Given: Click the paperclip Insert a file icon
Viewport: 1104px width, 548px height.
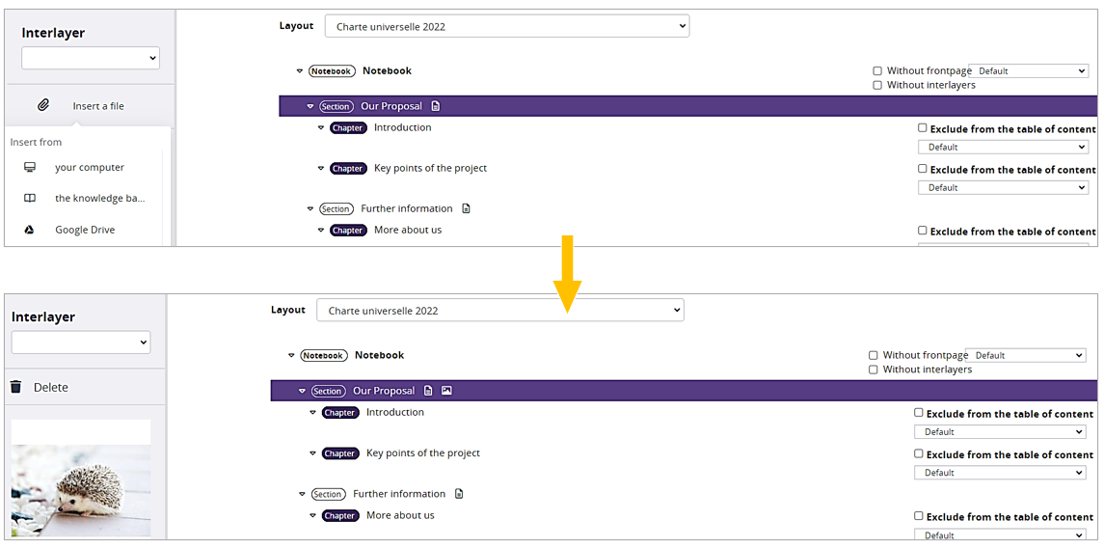Looking at the screenshot, I should (43, 106).
